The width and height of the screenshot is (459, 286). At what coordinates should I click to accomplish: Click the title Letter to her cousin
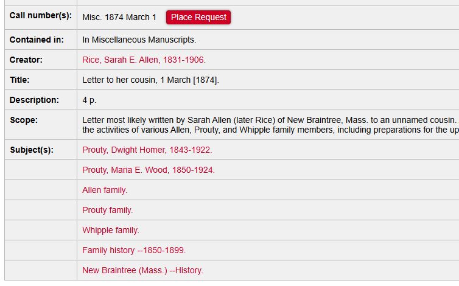coord(150,80)
